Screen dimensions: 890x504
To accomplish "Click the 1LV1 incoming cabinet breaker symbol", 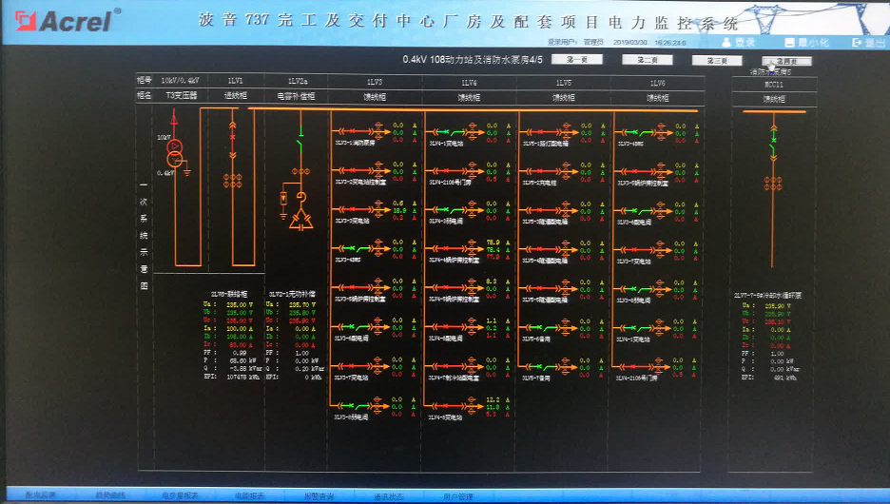I will coord(234,139).
